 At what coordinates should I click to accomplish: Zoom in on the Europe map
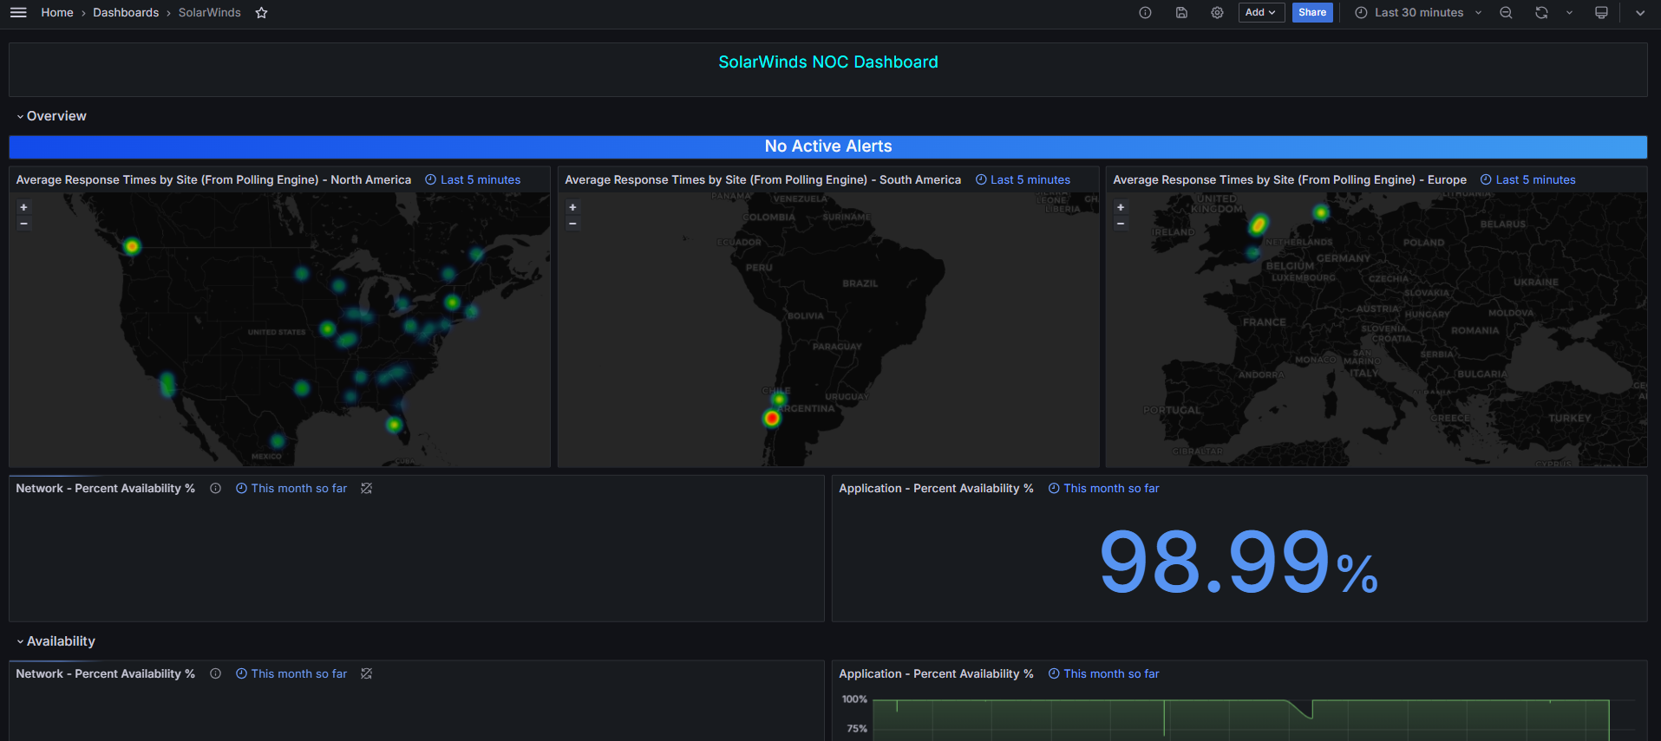tap(1121, 208)
